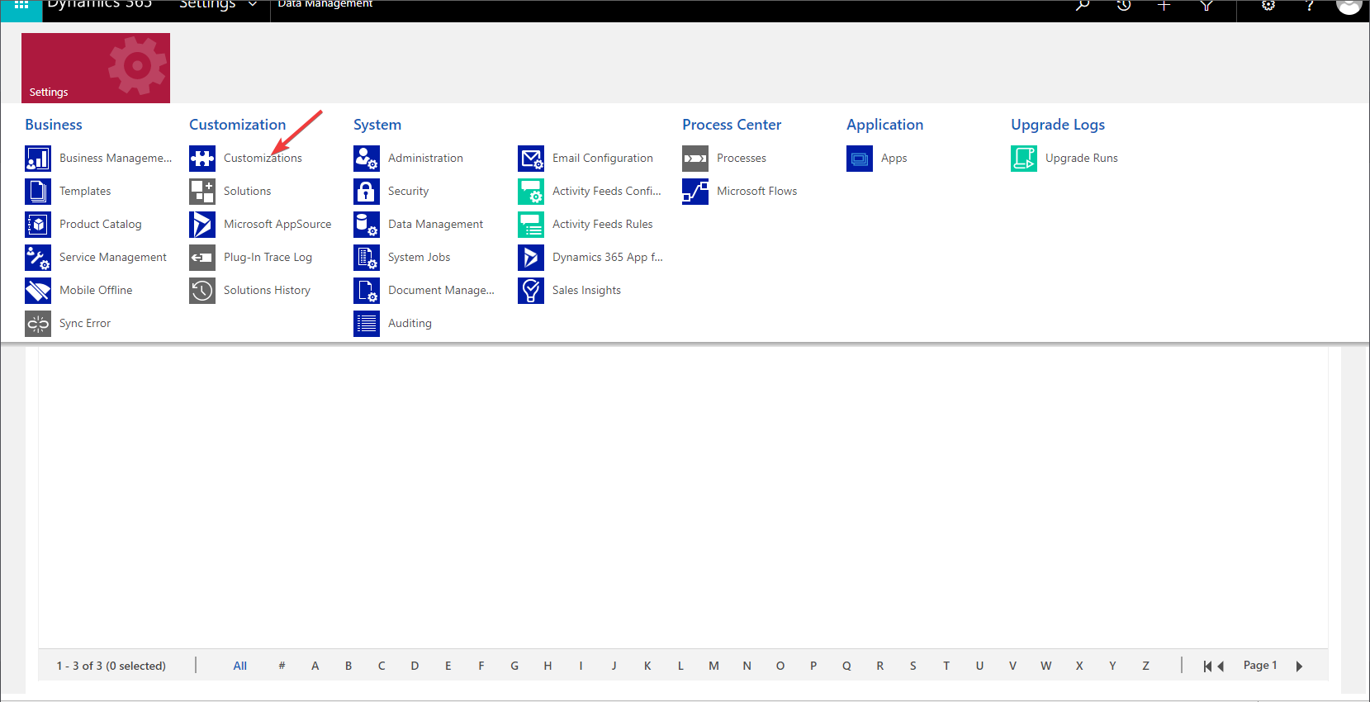Click Dynamics 365 in the top bar
The image size is (1370, 702).
[x=99, y=4]
